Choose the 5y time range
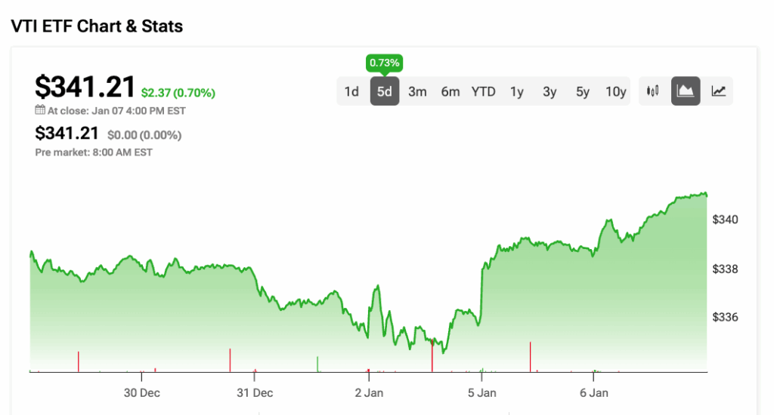The image size is (774, 415). tap(583, 91)
